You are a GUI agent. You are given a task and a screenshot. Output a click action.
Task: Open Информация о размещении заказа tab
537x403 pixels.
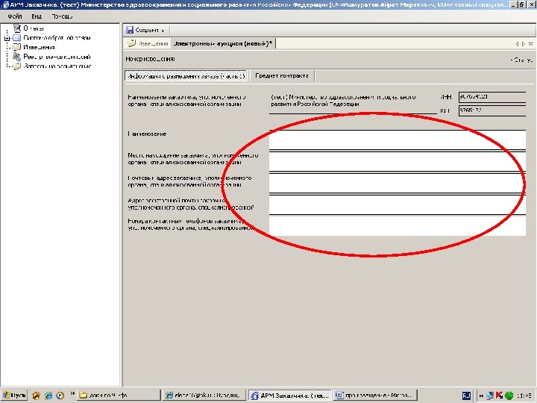(x=186, y=76)
